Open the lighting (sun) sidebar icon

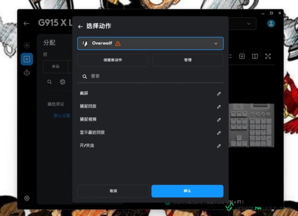tap(27, 46)
